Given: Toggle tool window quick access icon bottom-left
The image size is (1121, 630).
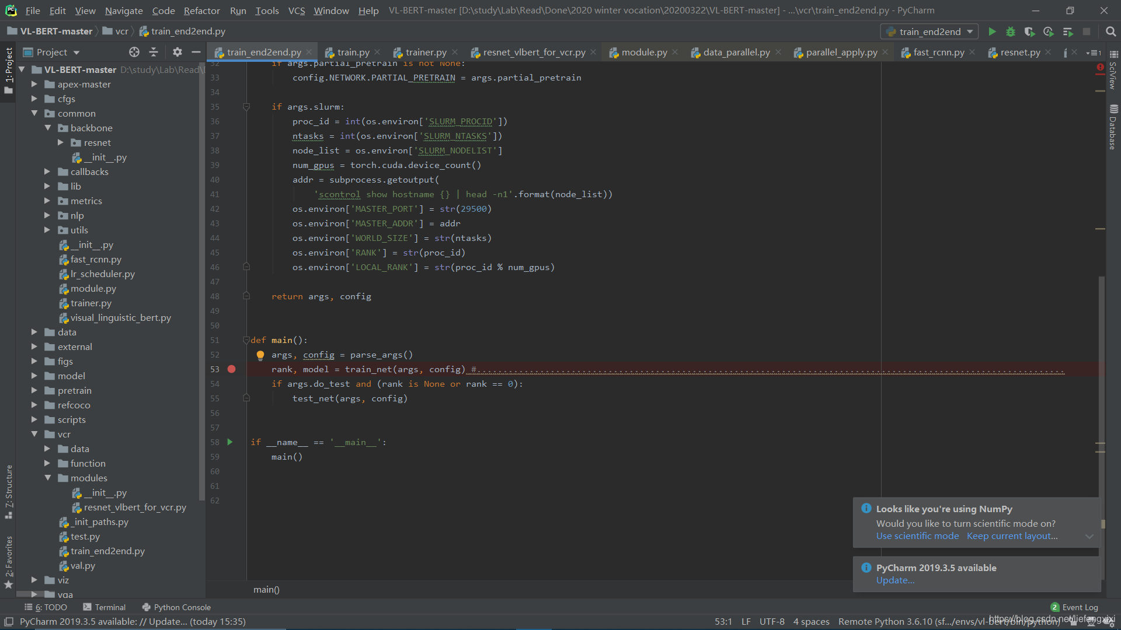Looking at the screenshot, I should [9, 622].
